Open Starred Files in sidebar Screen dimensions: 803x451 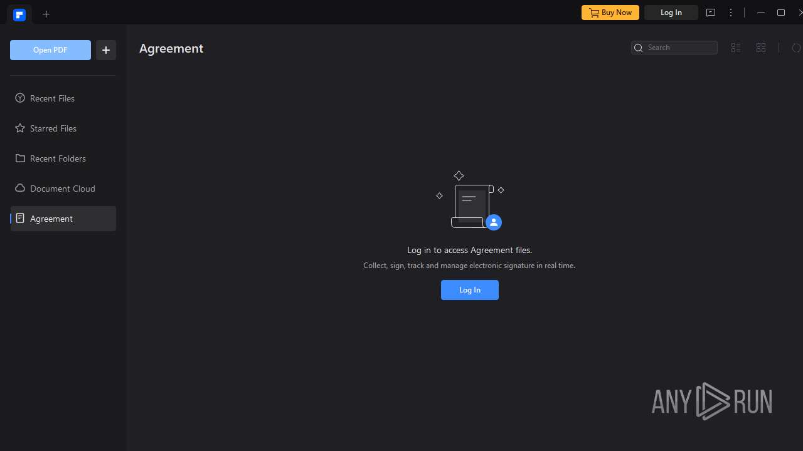[63, 128]
